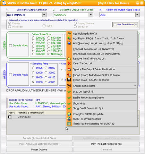The width and height of the screenshot is (145, 154).
Task: Click the floppy disk Export Profile icon
Action: (69, 80)
